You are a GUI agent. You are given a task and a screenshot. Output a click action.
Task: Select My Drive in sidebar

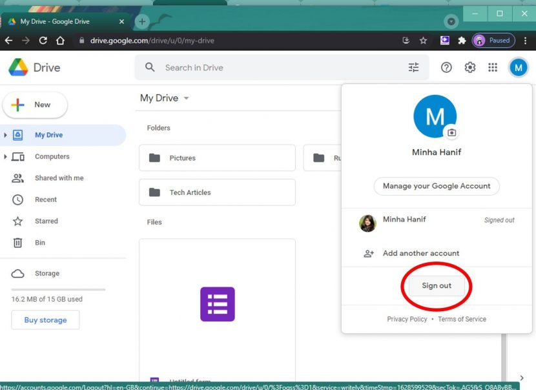click(x=63, y=135)
